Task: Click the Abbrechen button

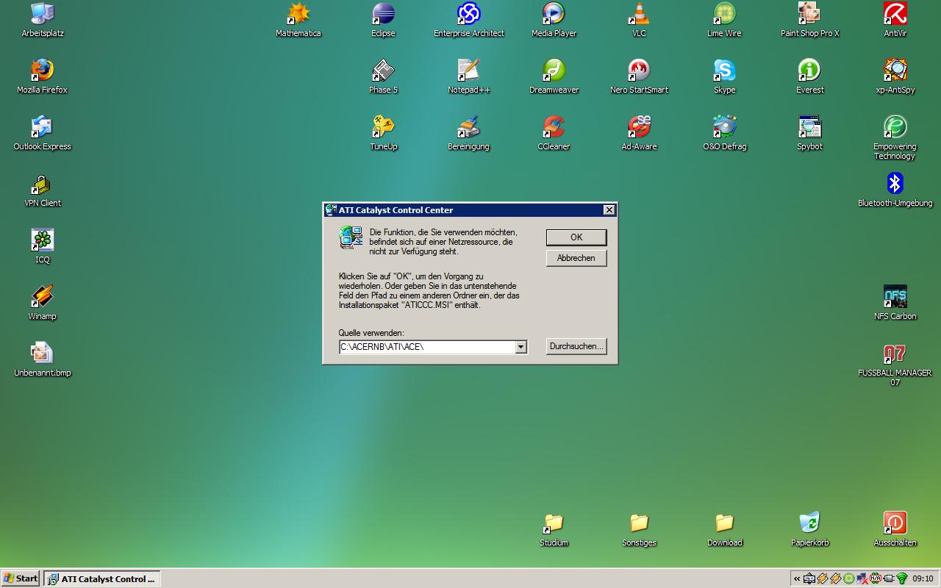Action: 576,258
